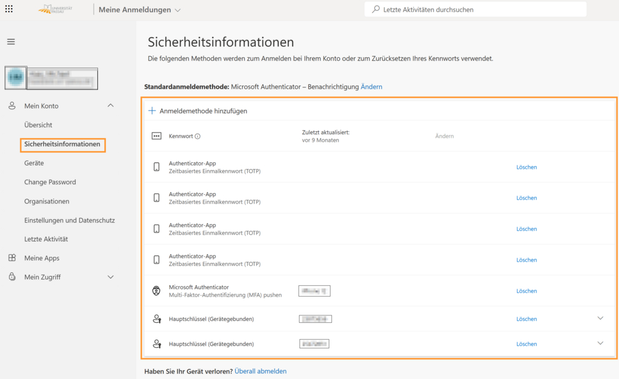Viewport: 619px width, 379px height.
Task: Click the Mein Konto person icon
Action: click(x=11, y=106)
